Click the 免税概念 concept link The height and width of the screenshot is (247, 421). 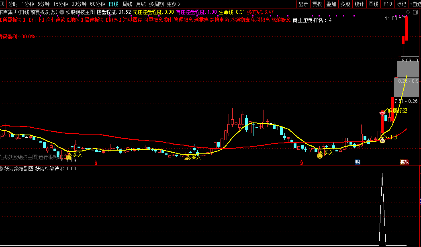point(260,20)
